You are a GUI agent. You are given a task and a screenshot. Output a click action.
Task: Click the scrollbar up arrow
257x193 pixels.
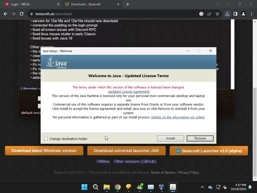255,22
